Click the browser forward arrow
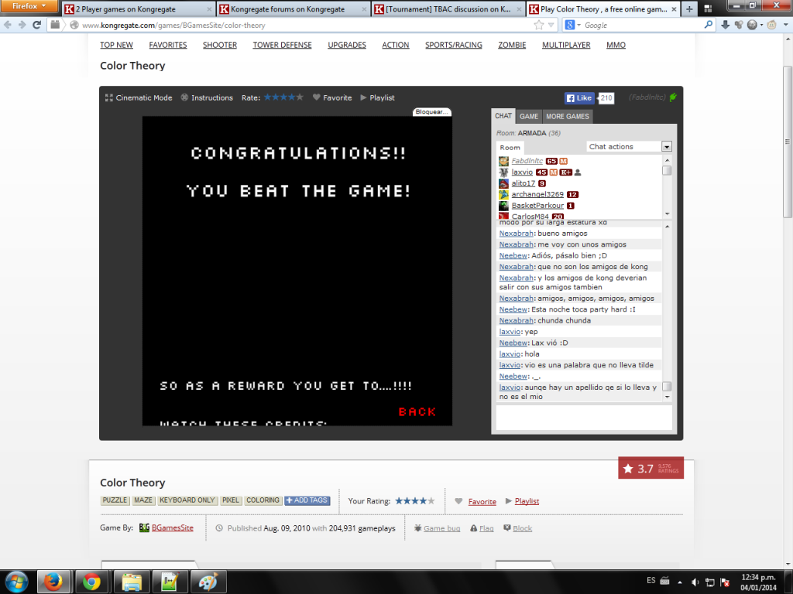This screenshot has width=793, height=594. click(x=22, y=25)
